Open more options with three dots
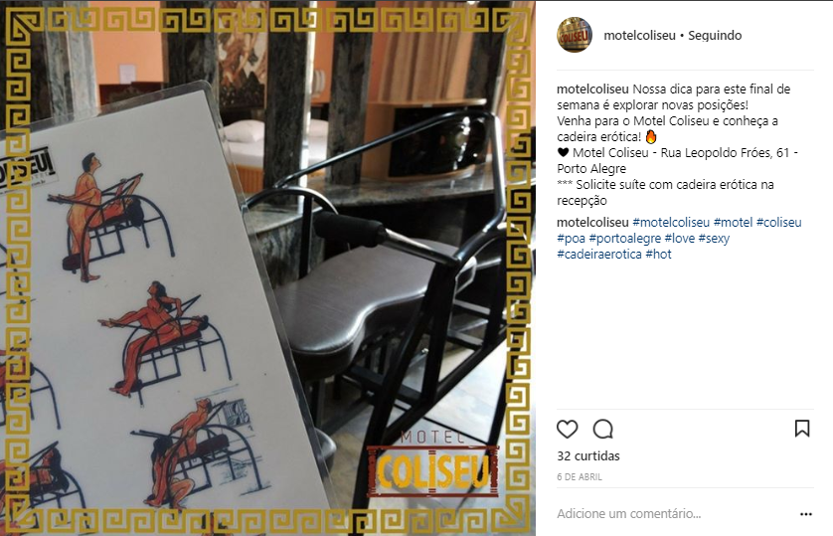Viewport: 833px width, 536px height. (806, 514)
